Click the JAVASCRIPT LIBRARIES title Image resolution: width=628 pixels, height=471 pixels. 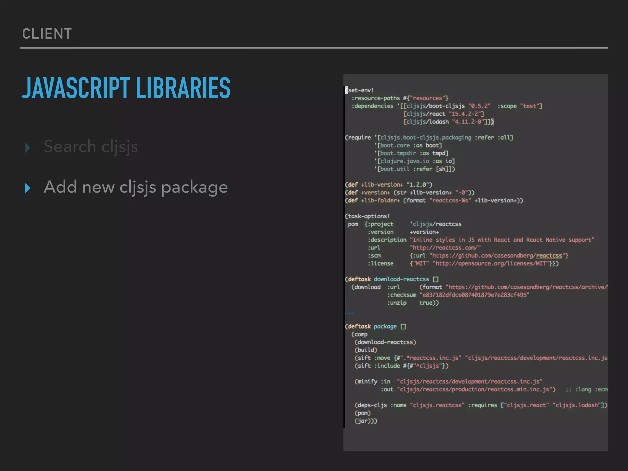(126, 88)
